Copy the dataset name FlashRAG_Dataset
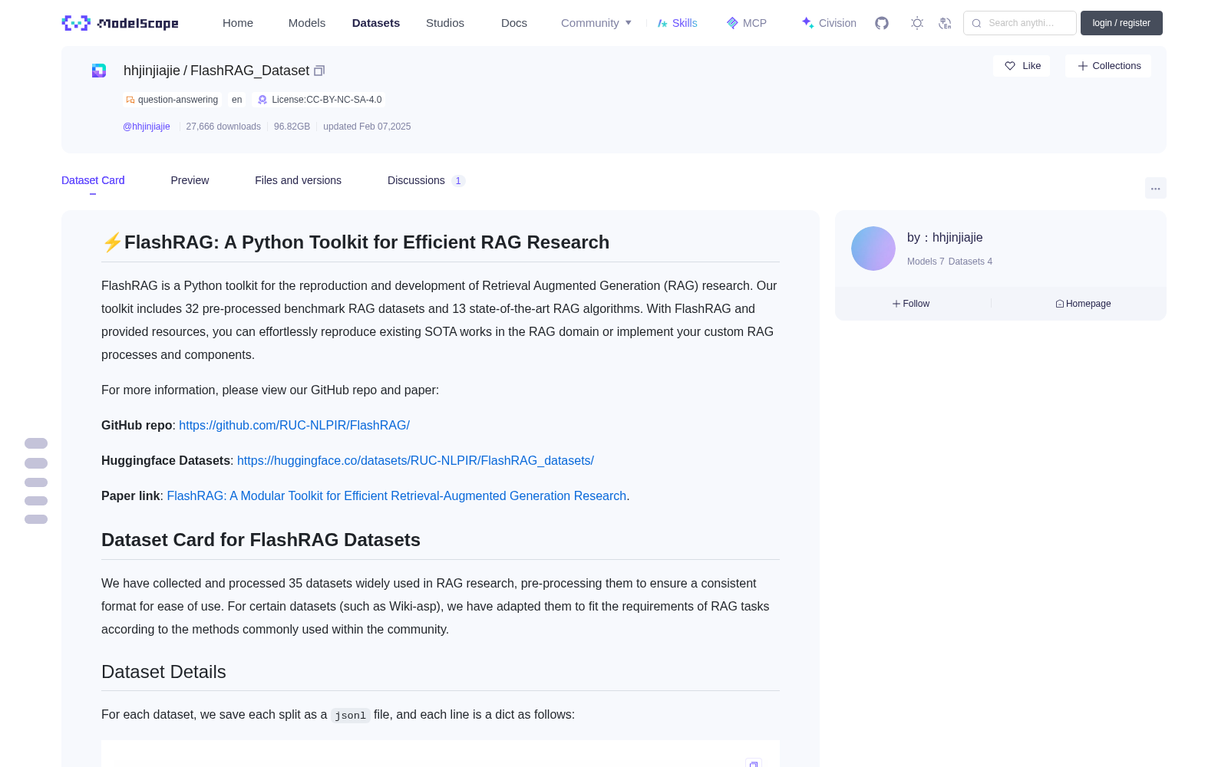 (x=319, y=71)
